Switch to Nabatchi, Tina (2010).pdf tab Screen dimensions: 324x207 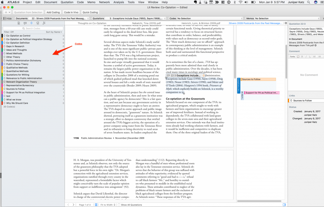pyautogui.click(x=146, y=23)
